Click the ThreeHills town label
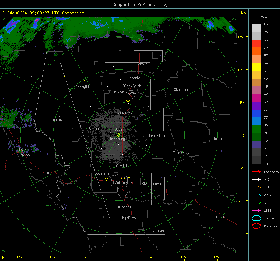The height and width of the screenshot is (261, 280). click(156, 136)
